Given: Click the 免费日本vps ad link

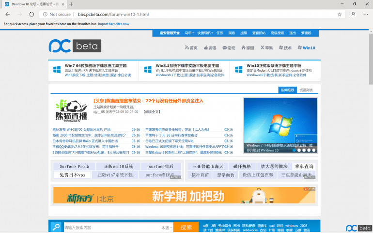Looking at the screenshot, I should 72,175.
